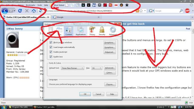Click the status bar download icon
Screen dimensions: 194x109
click(x=186, y=103)
